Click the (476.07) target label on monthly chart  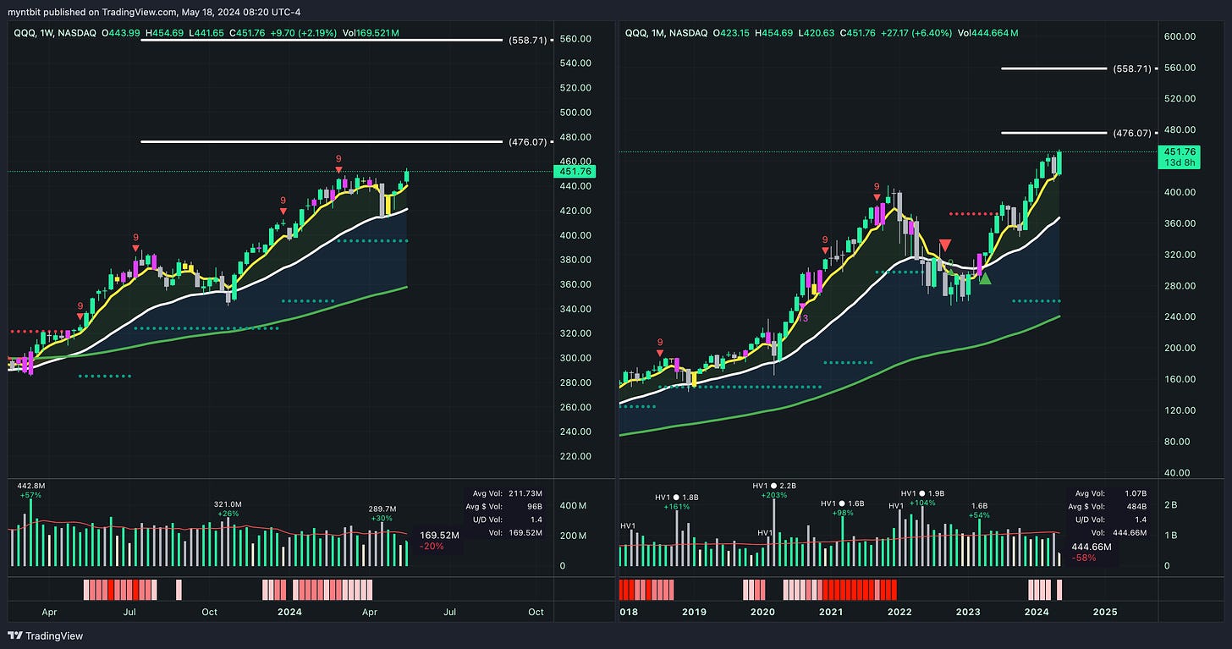(1131, 133)
